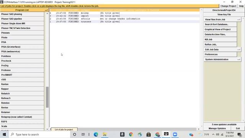Screen dimensions: 245x138
Task: Click the ReRun Job button
Action: point(220,44)
